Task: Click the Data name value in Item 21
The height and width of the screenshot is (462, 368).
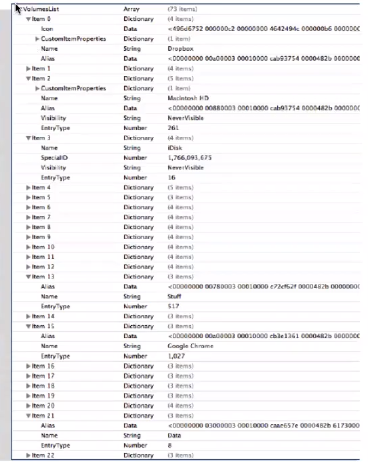Action: coord(174,436)
